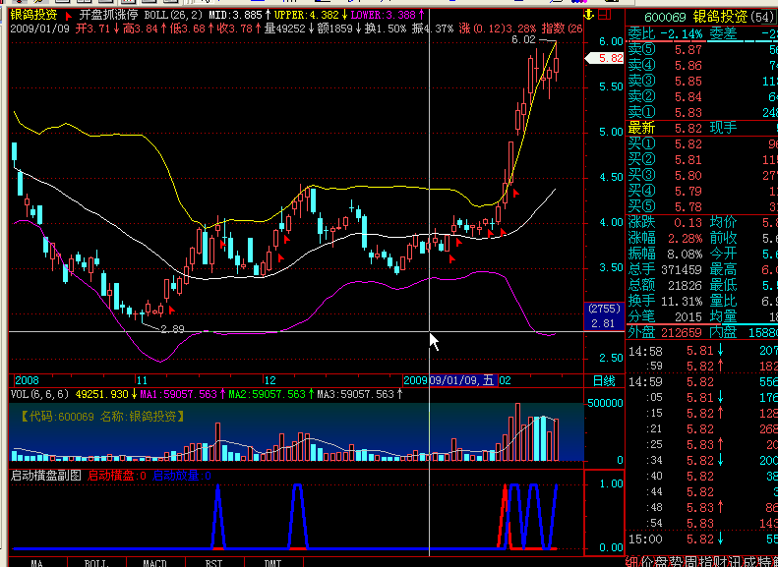Click the MA1:59057.563 volume average label
Image resolution: width=778 pixels, height=567 pixels.
tap(178, 394)
